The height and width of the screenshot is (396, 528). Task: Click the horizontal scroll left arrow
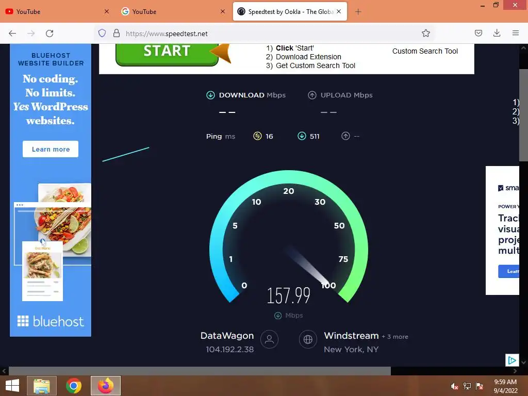(4, 371)
